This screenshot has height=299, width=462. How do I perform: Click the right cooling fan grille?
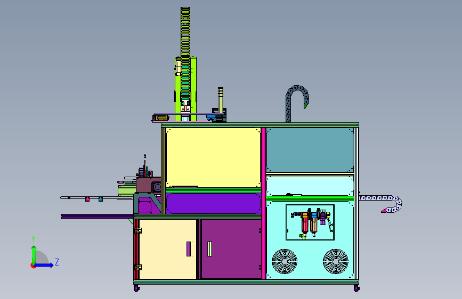[x=335, y=261]
